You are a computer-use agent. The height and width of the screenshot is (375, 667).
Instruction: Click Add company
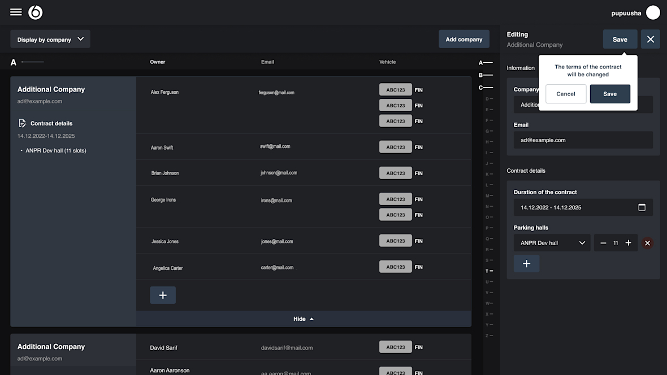tap(464, 39)
